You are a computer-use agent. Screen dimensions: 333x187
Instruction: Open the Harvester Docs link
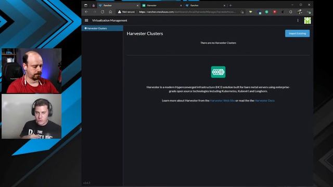264,100
